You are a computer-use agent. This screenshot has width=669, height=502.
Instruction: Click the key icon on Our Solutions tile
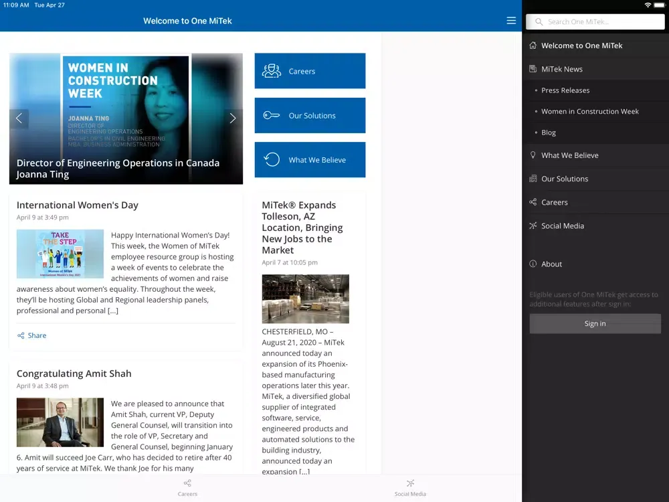[x=272, y=115]
